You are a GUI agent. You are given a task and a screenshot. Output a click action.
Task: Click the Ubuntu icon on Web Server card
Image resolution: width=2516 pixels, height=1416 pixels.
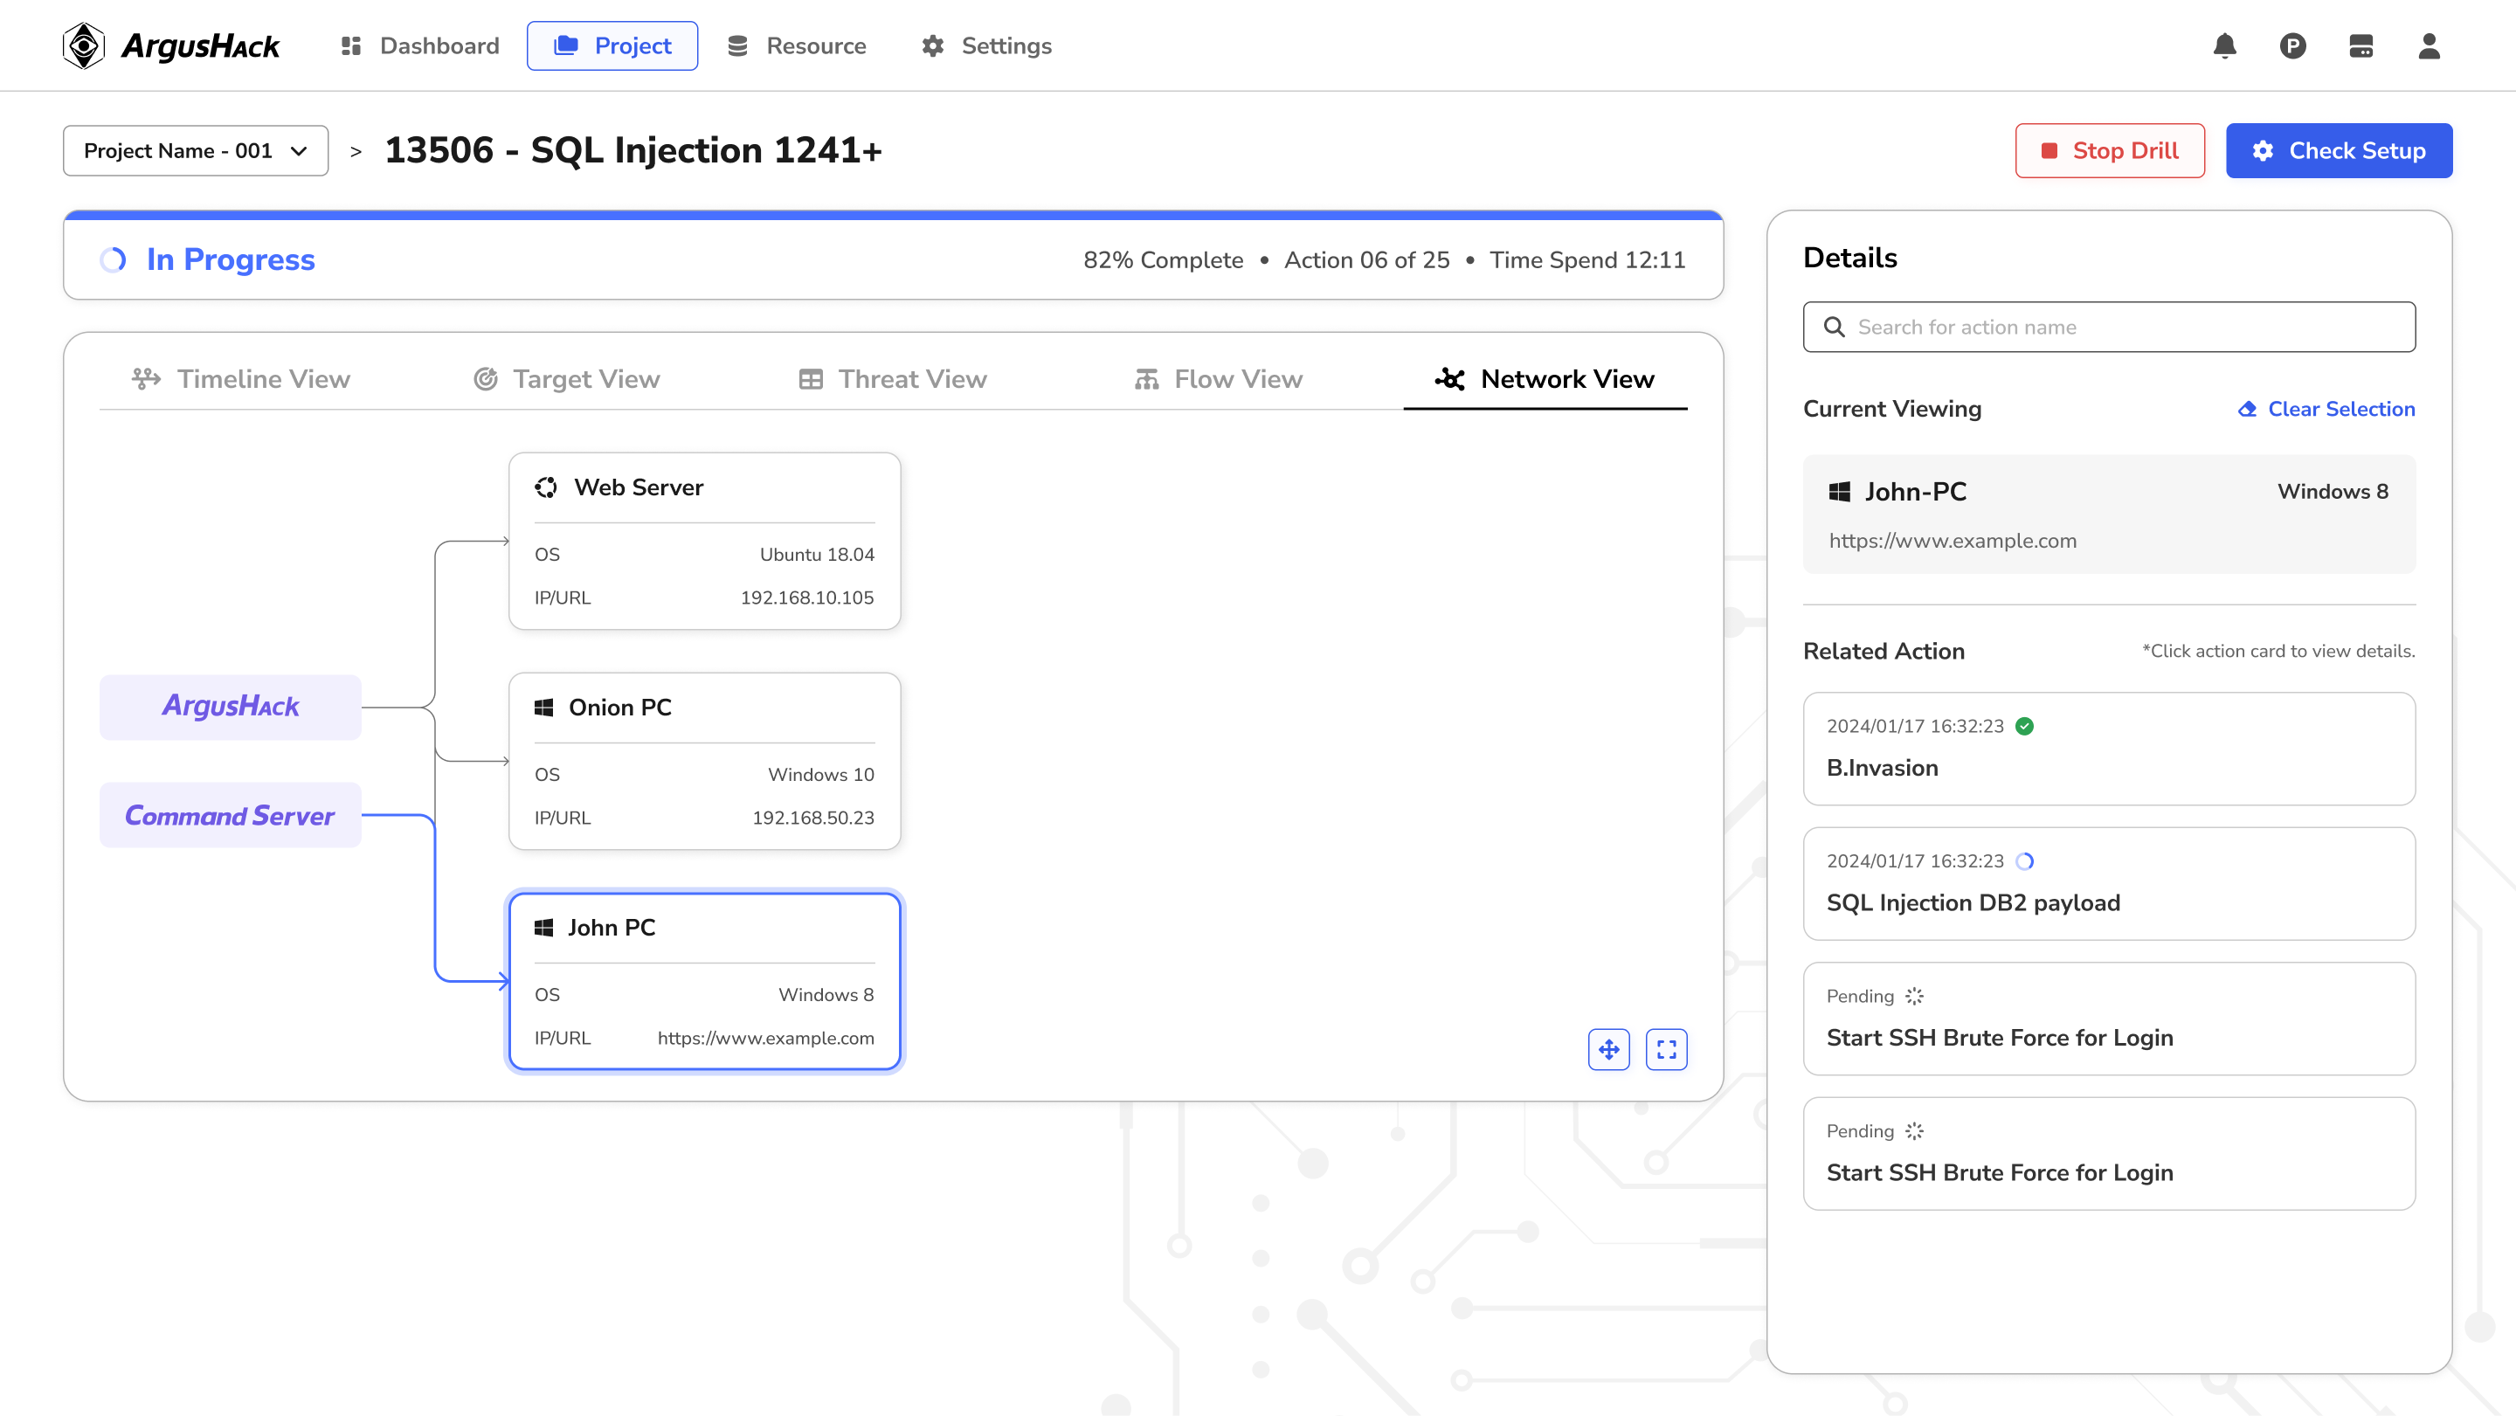click(x=546, y=487)
